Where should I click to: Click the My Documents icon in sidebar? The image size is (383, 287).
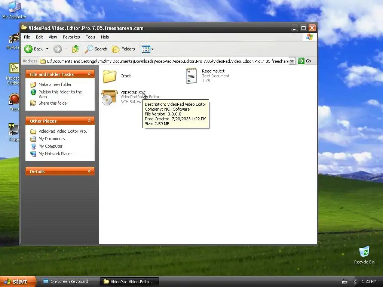tap(33, 139)
